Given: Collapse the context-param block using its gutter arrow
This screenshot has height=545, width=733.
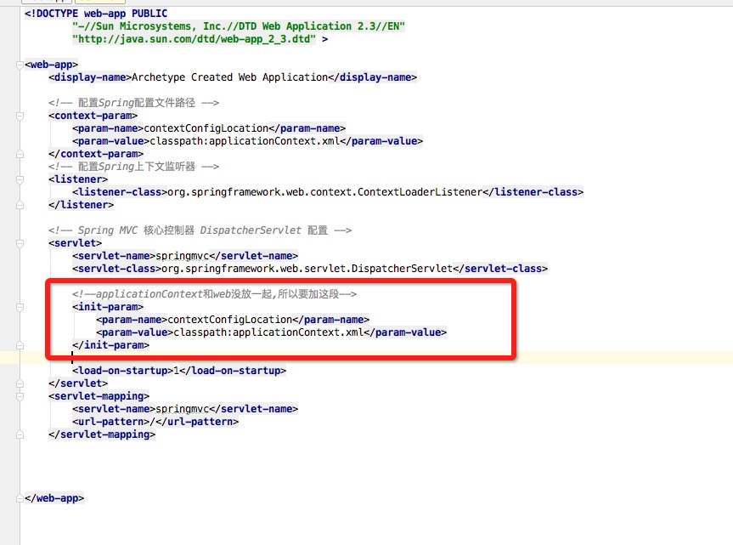Looking at the screenshot, I should click(18, 115).
